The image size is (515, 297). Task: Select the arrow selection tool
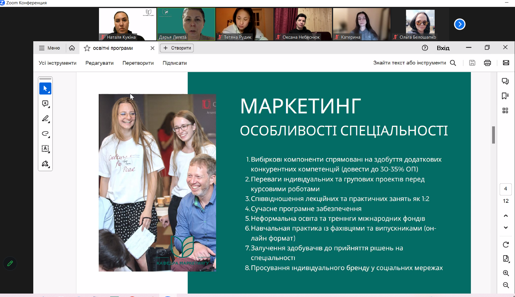click(x=45, y=88)
